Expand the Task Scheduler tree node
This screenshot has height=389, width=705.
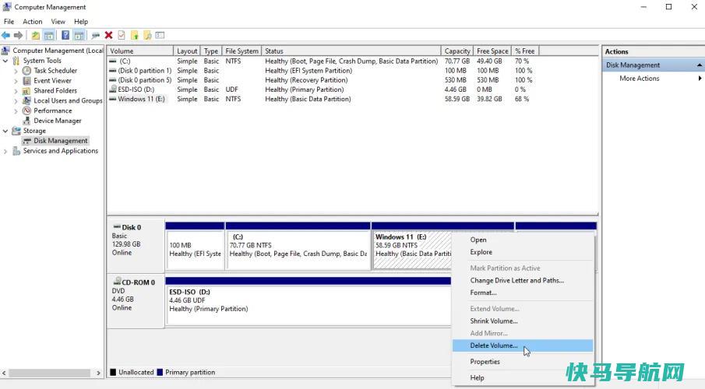pos(16,71)
